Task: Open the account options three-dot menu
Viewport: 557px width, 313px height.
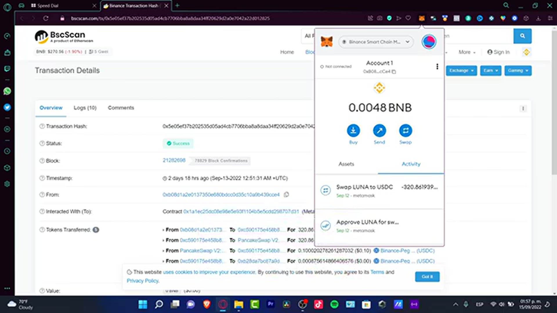Action: (437, 67)
